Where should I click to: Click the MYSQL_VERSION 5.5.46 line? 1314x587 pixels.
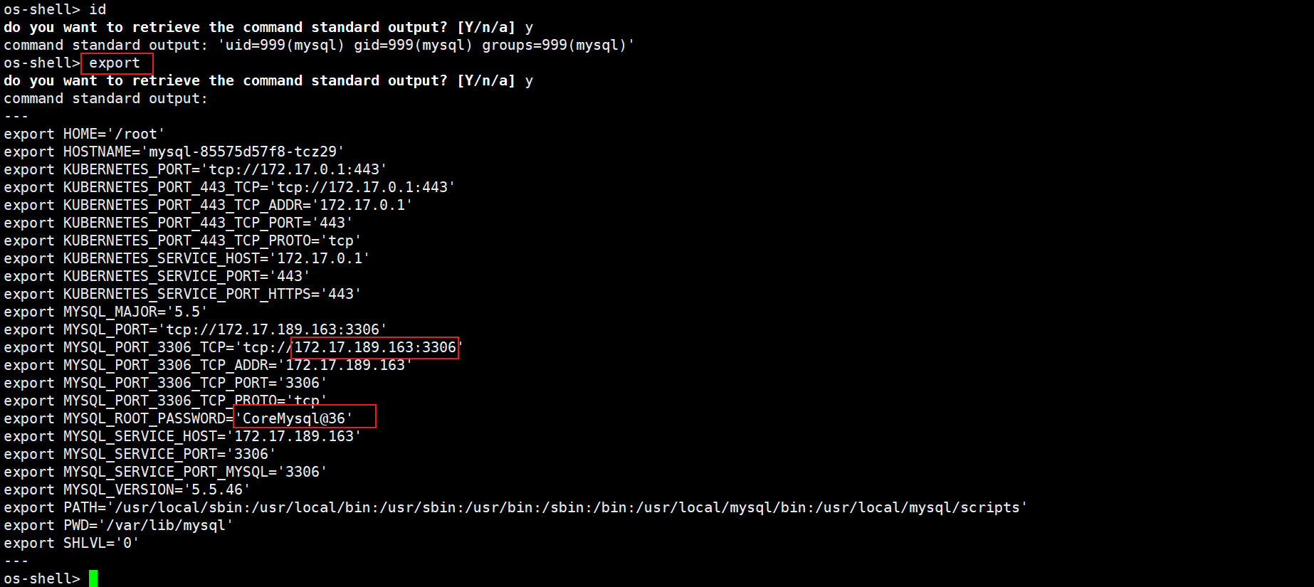coord(127,490)
